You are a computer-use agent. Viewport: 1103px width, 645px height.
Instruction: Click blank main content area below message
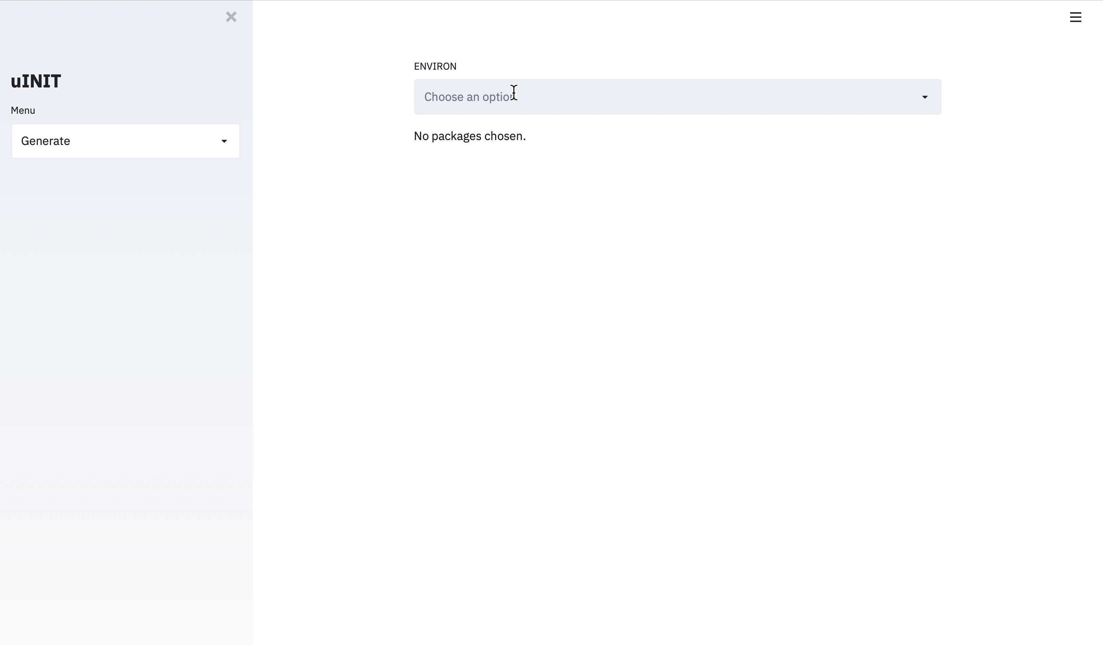point(677,350)
